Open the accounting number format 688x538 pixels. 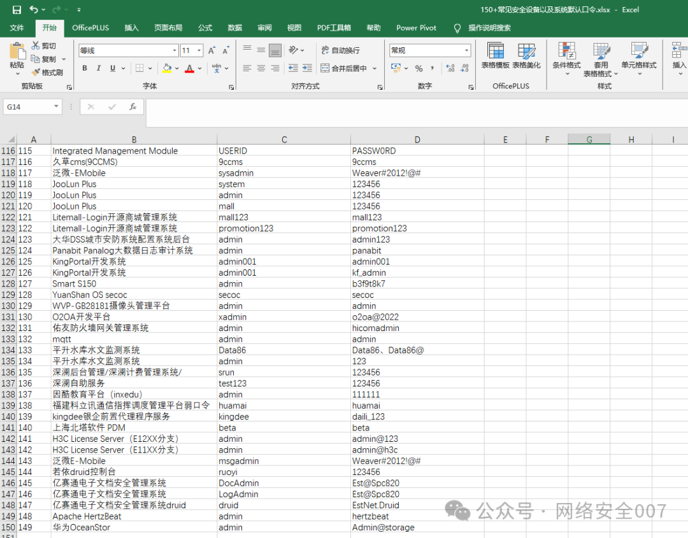click(x=396, y=68)
